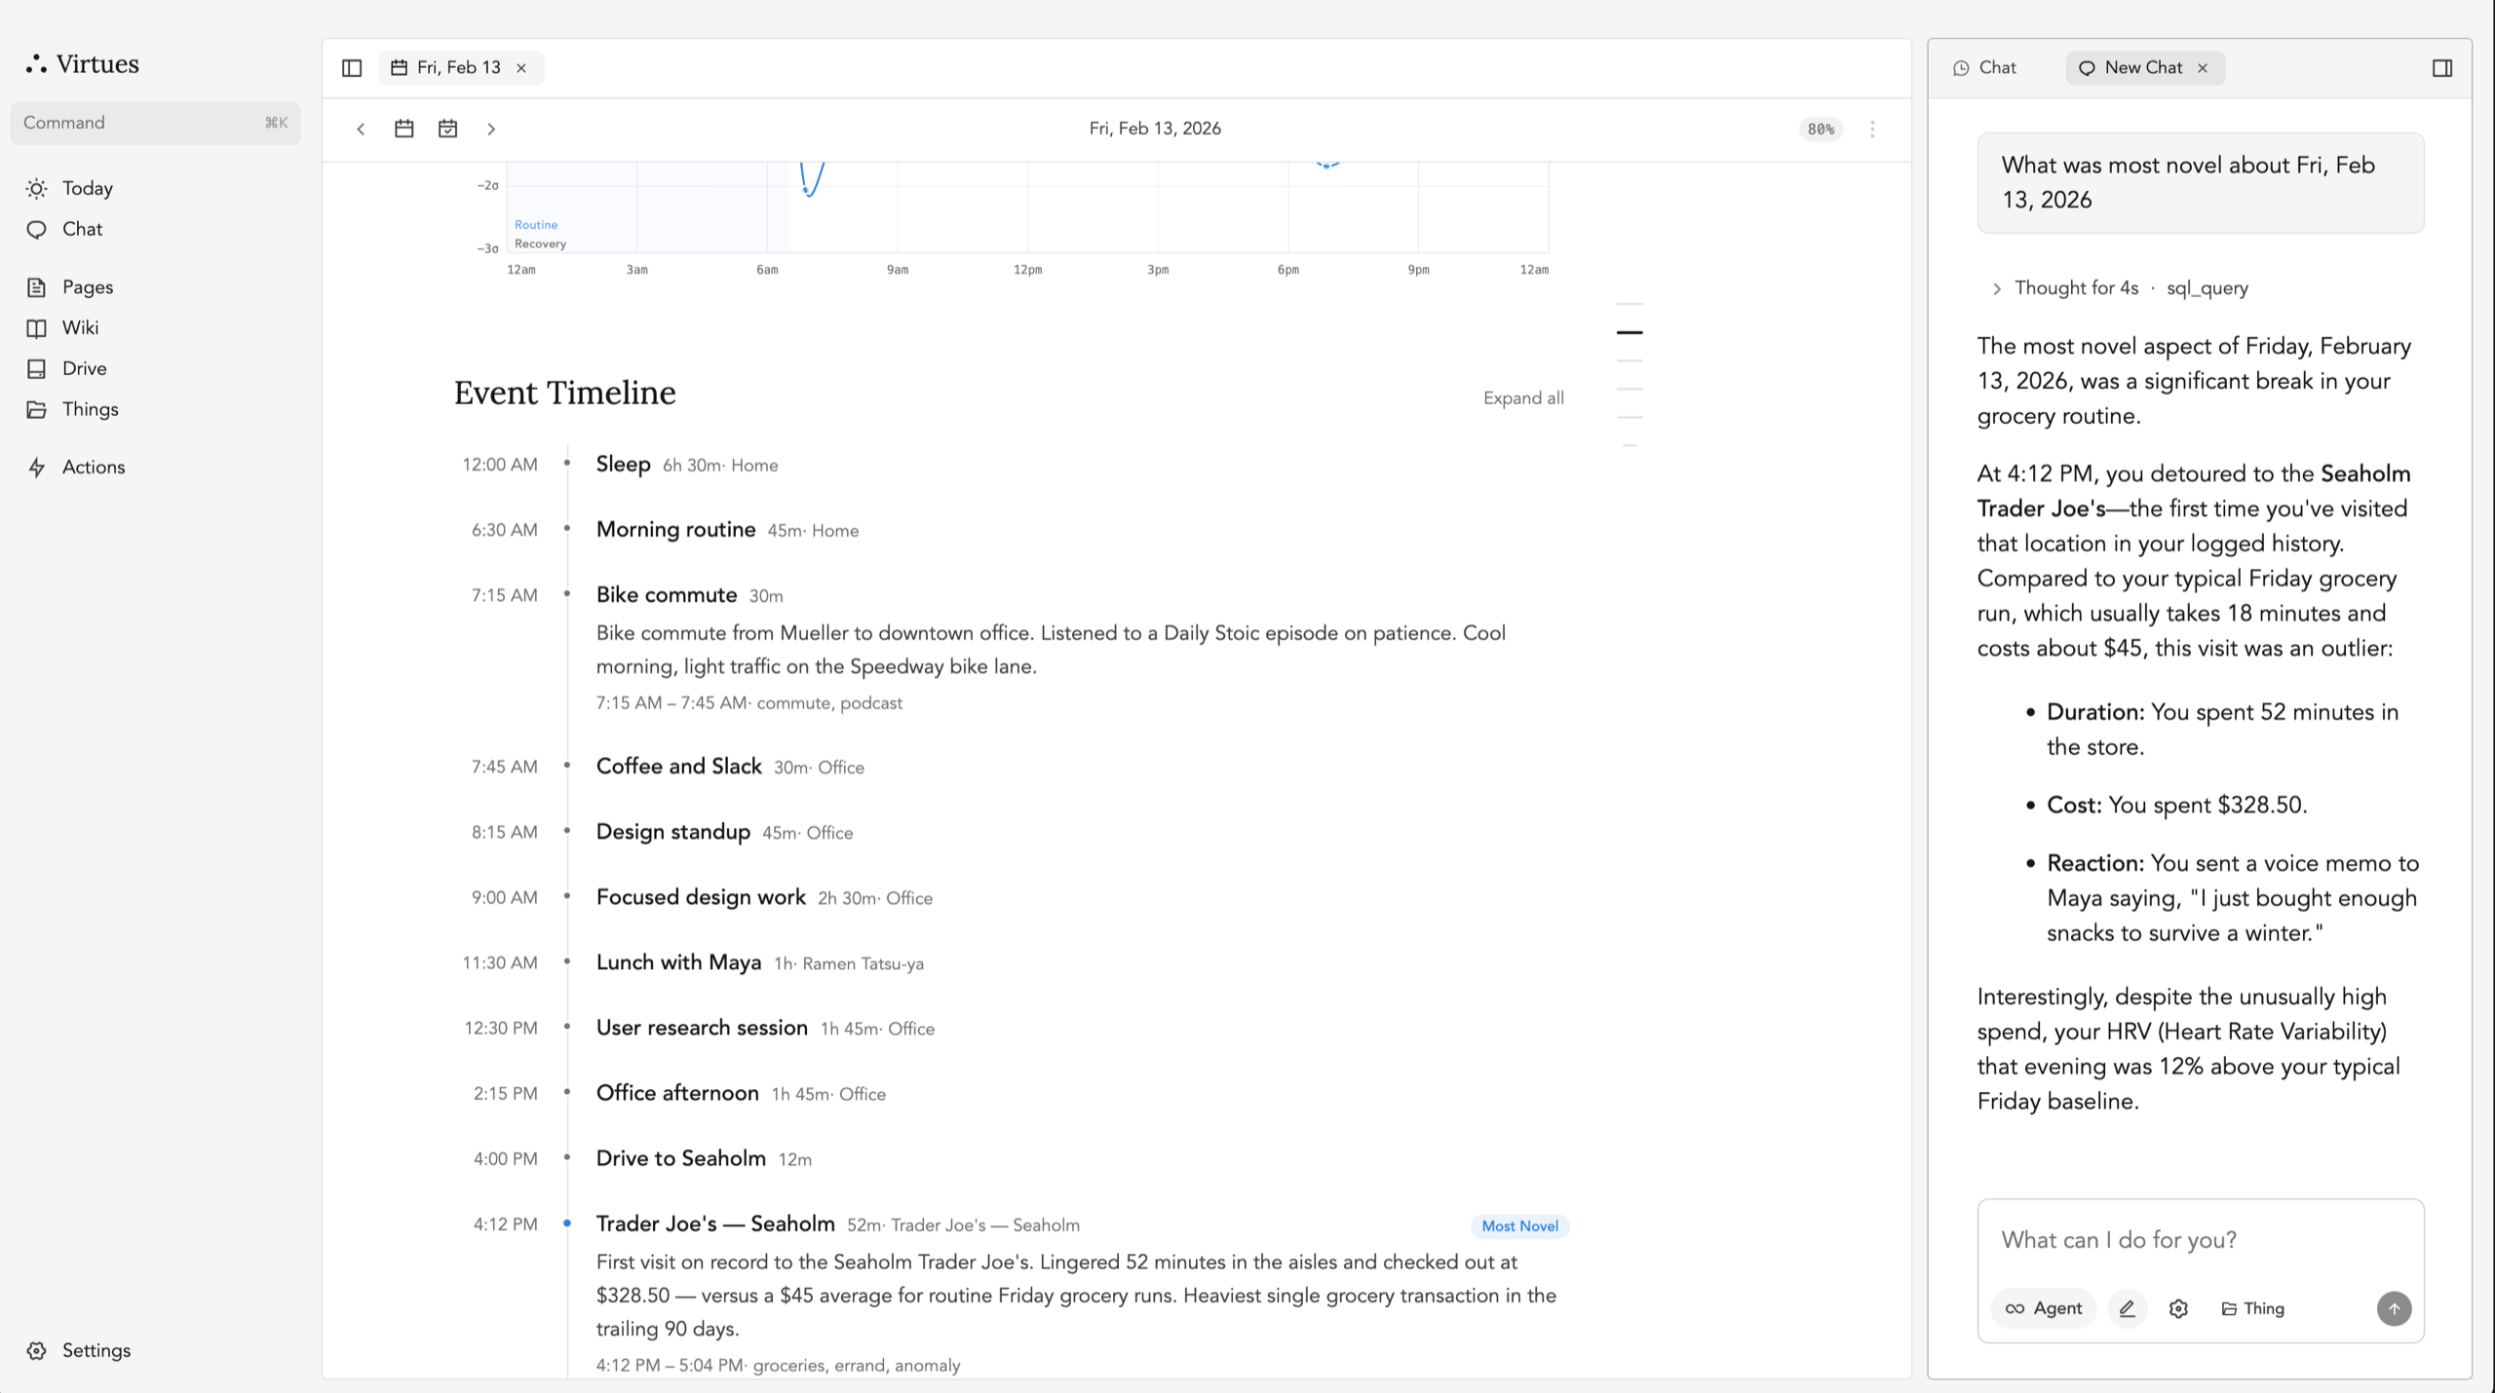2495x1393 pixels.
Task: Open the Pages section icon
Action: pos(36,287)
